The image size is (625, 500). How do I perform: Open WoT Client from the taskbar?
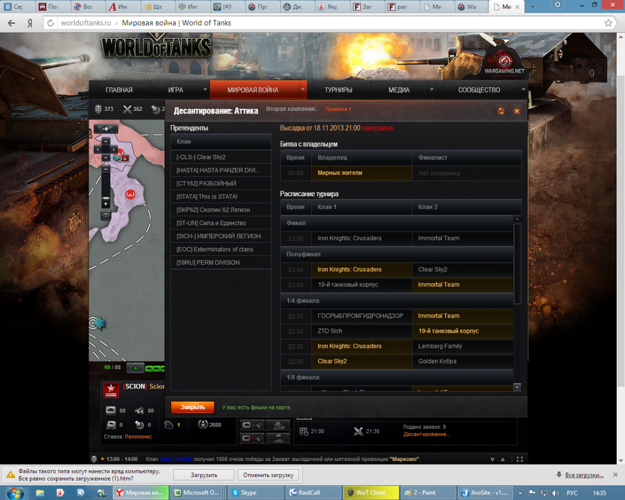coord(371,492)
